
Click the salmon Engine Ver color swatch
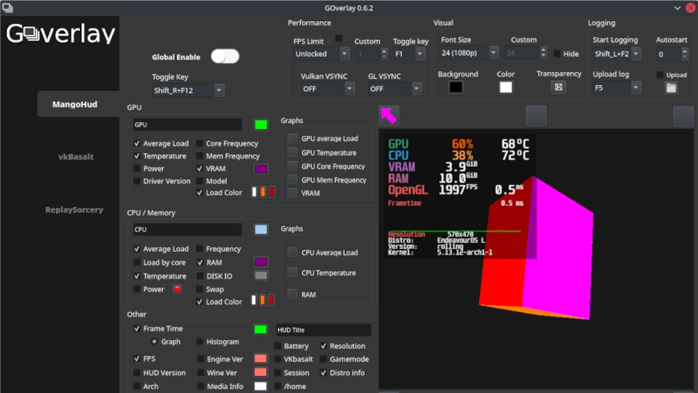click(x=260, y=359)
